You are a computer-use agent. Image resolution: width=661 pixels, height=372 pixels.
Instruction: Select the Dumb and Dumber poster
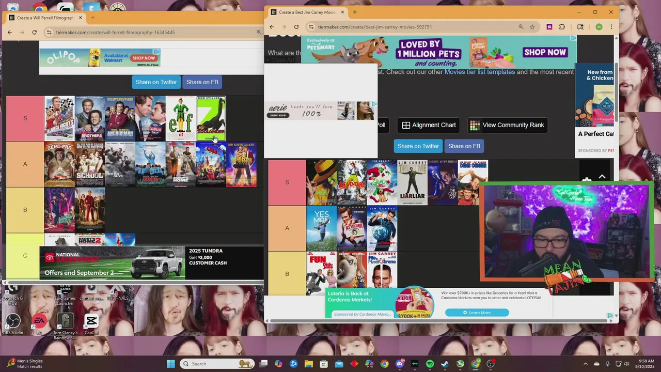(473, 182)
